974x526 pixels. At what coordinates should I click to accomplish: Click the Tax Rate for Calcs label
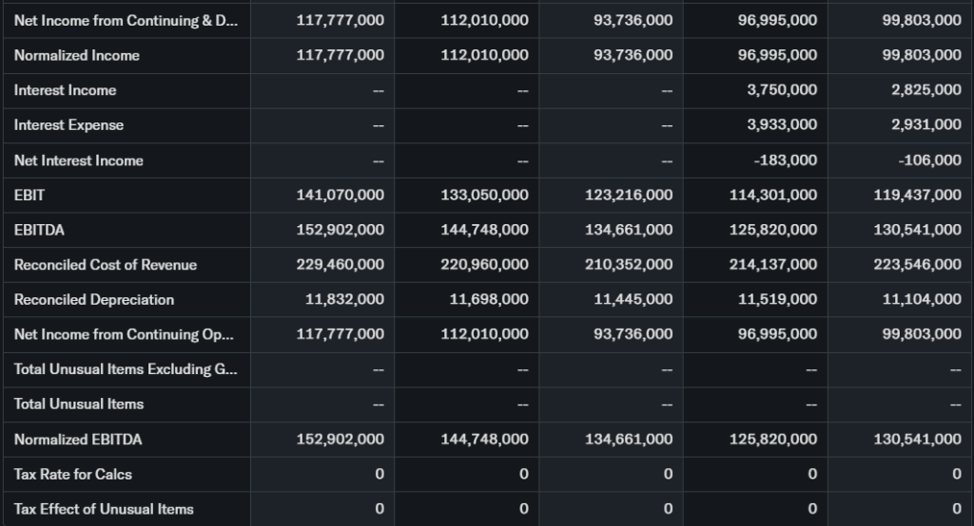click(x=72, y=474)
